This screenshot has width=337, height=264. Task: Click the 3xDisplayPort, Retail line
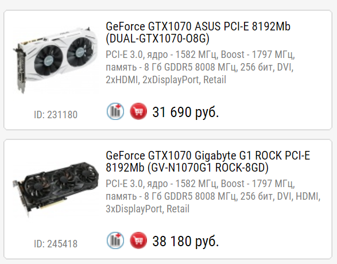(148, 209)
